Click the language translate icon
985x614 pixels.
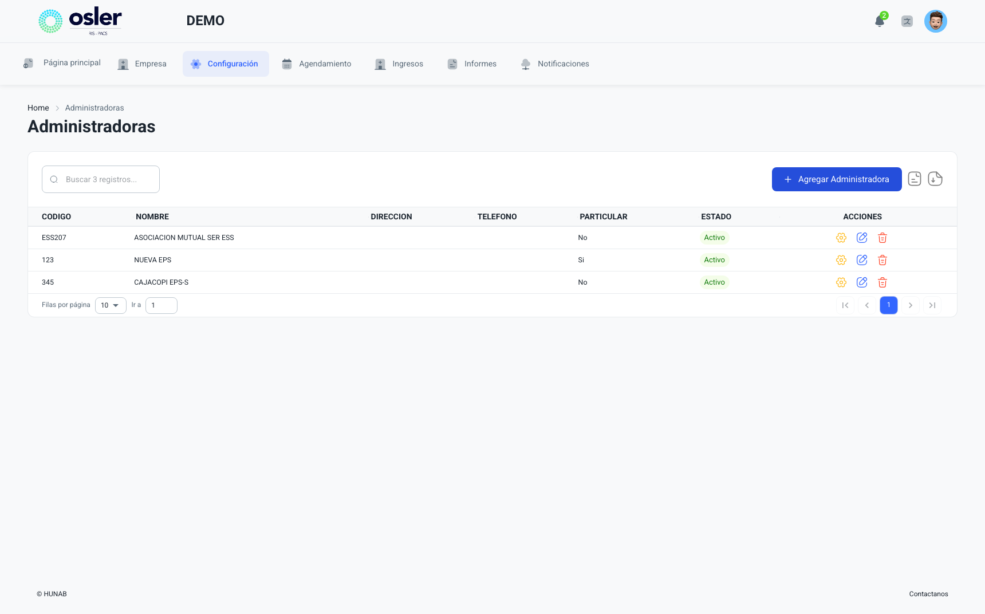(907, 21)
